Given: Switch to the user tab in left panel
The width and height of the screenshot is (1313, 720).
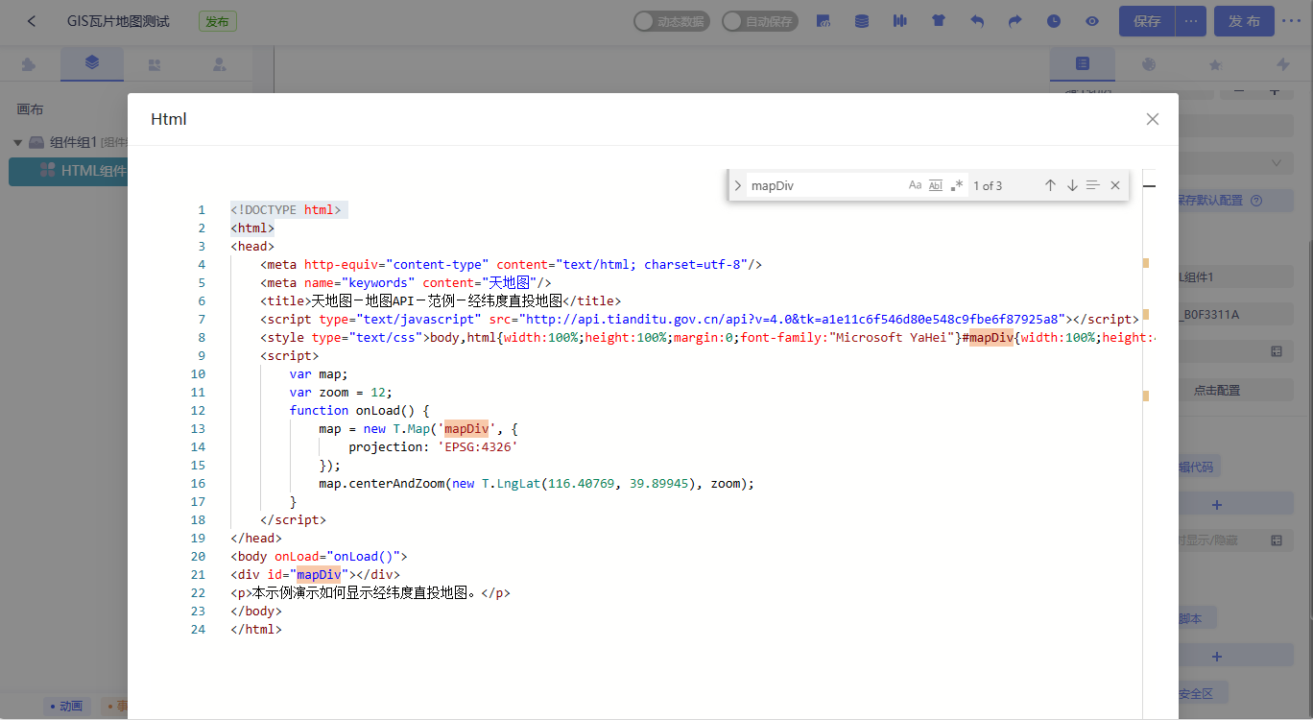Looking at the screenshot, I should point(220,65).
